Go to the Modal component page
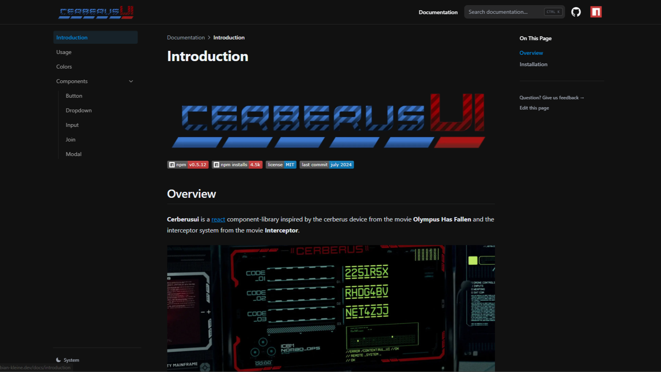661x372 pixels. 74,154
